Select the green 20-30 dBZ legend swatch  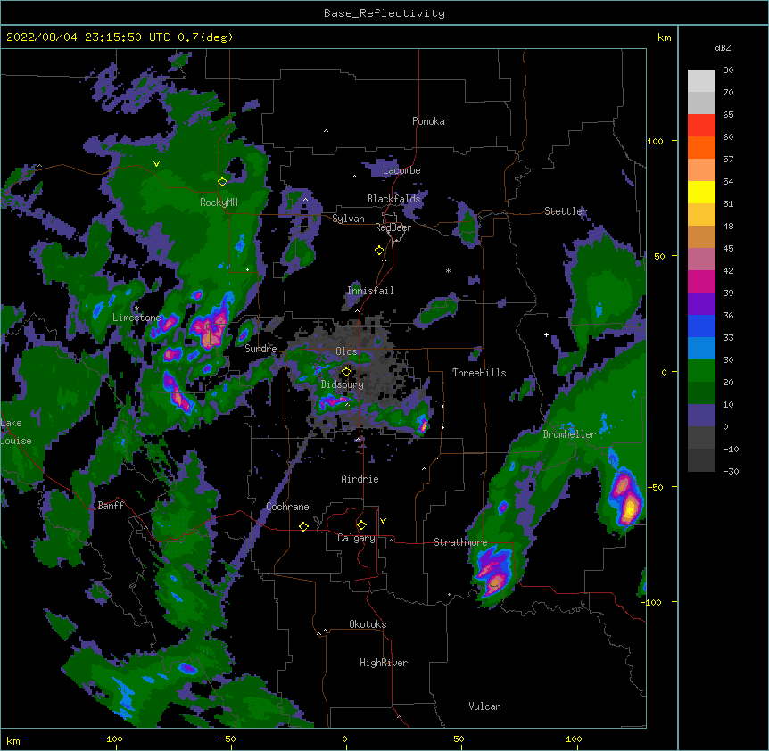point(701,371)
